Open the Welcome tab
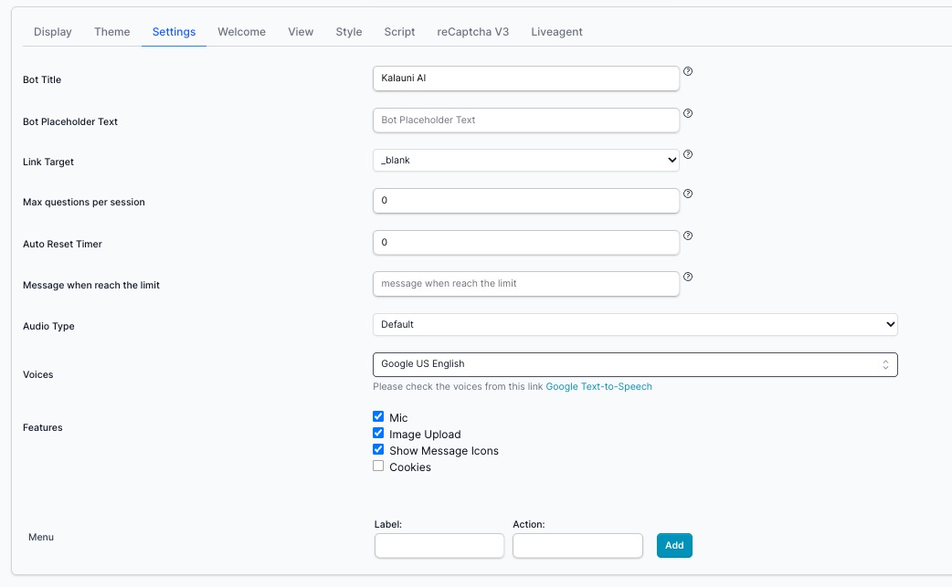Screen dimensions: 952x587 (x=241, y=31)
